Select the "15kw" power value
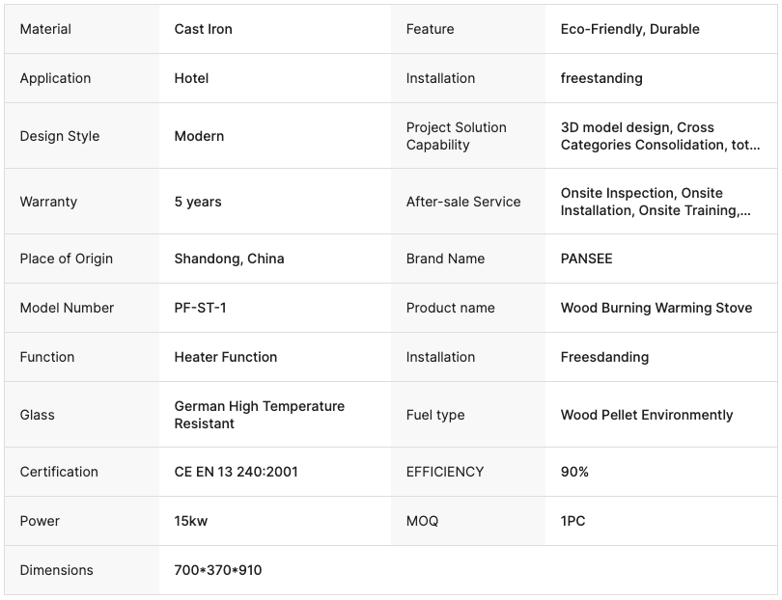 tap(190, 521)
